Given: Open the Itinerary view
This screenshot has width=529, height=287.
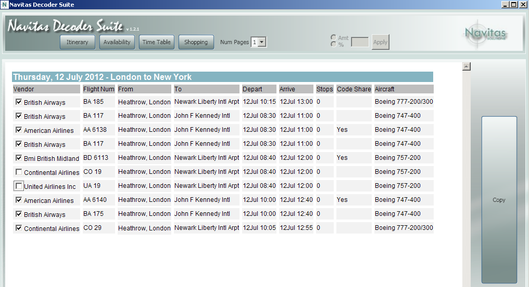Looking at the screenshot, I should click(77, 42).
